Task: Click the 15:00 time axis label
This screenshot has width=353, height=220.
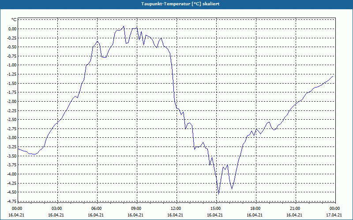Action: coord(216,209)
